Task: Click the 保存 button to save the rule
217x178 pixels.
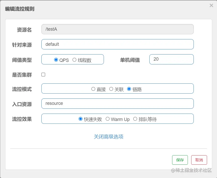Action: point(180,160)
